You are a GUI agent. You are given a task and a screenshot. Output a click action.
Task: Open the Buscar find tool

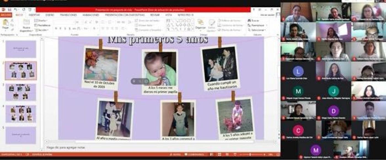253,20
